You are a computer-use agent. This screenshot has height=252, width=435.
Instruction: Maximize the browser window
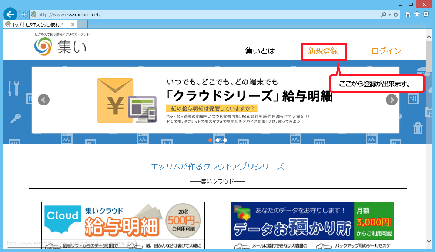pyautogui.click(x=411, y=4)
